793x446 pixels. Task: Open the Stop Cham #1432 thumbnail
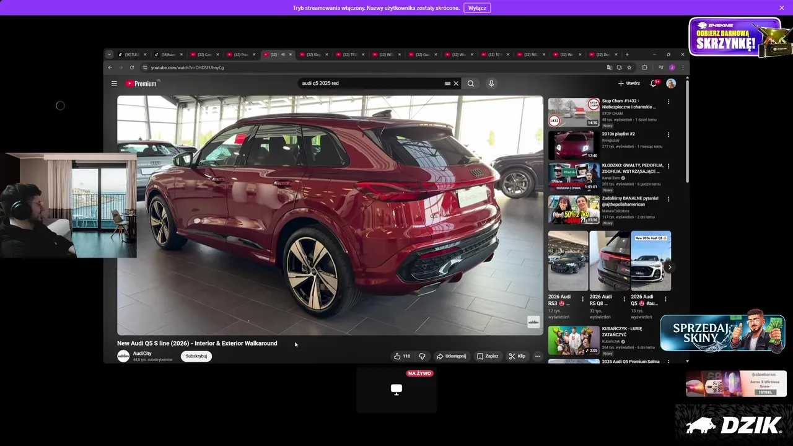tap(574, 112)
